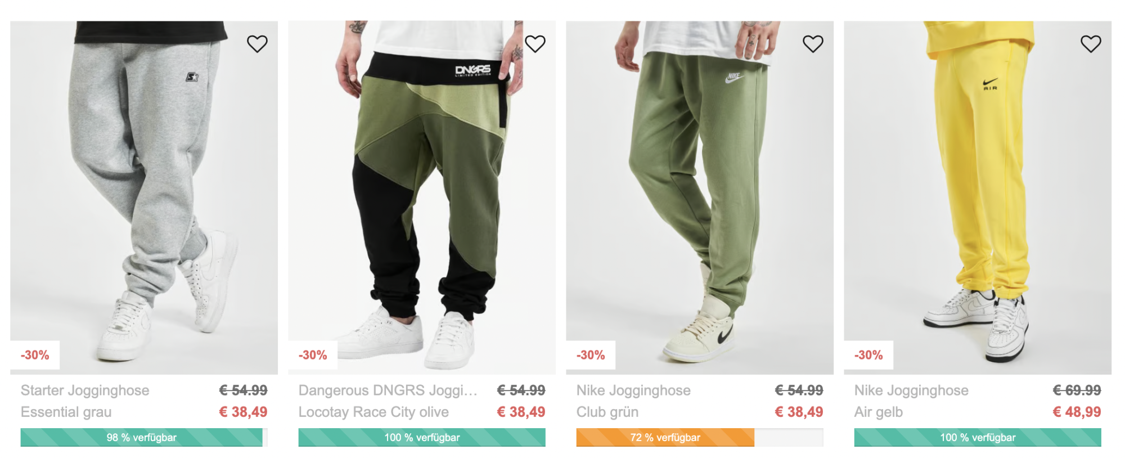The image size is (1125, 458).
Task: Add Starter Essential grau to wishlist heart
Action: tap(257, 44)
